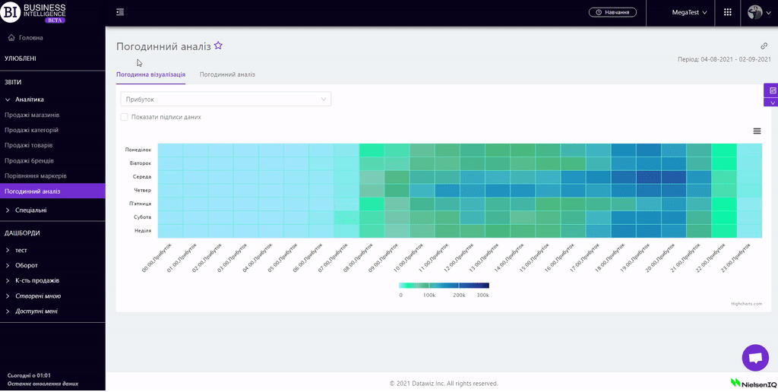
Task: Open the chart context menu icon
Action: pyautogui.click(x=757, y=131)
